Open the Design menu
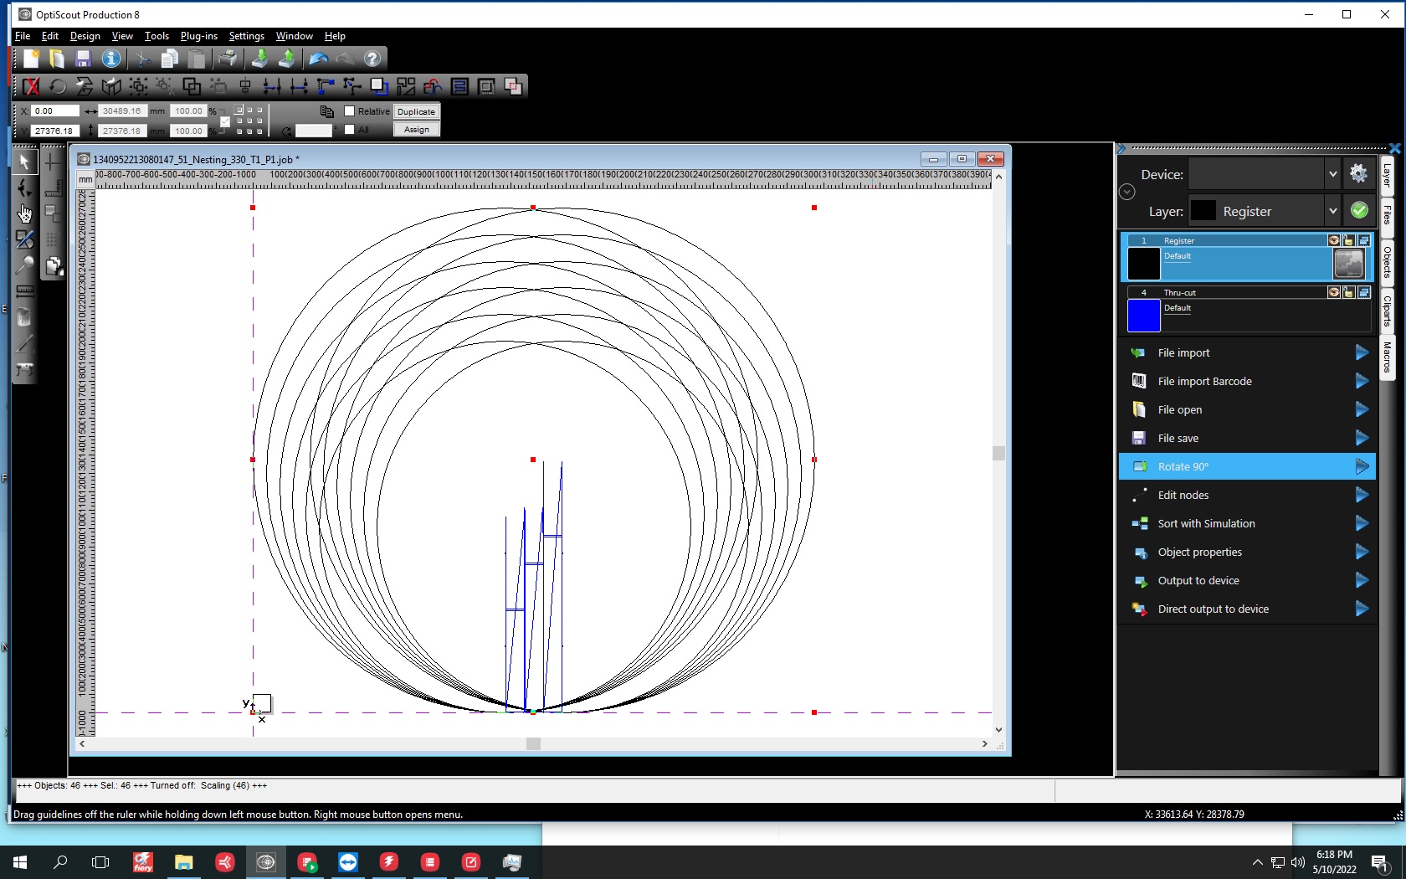The image size is (1406, 879). coord(85,36)
